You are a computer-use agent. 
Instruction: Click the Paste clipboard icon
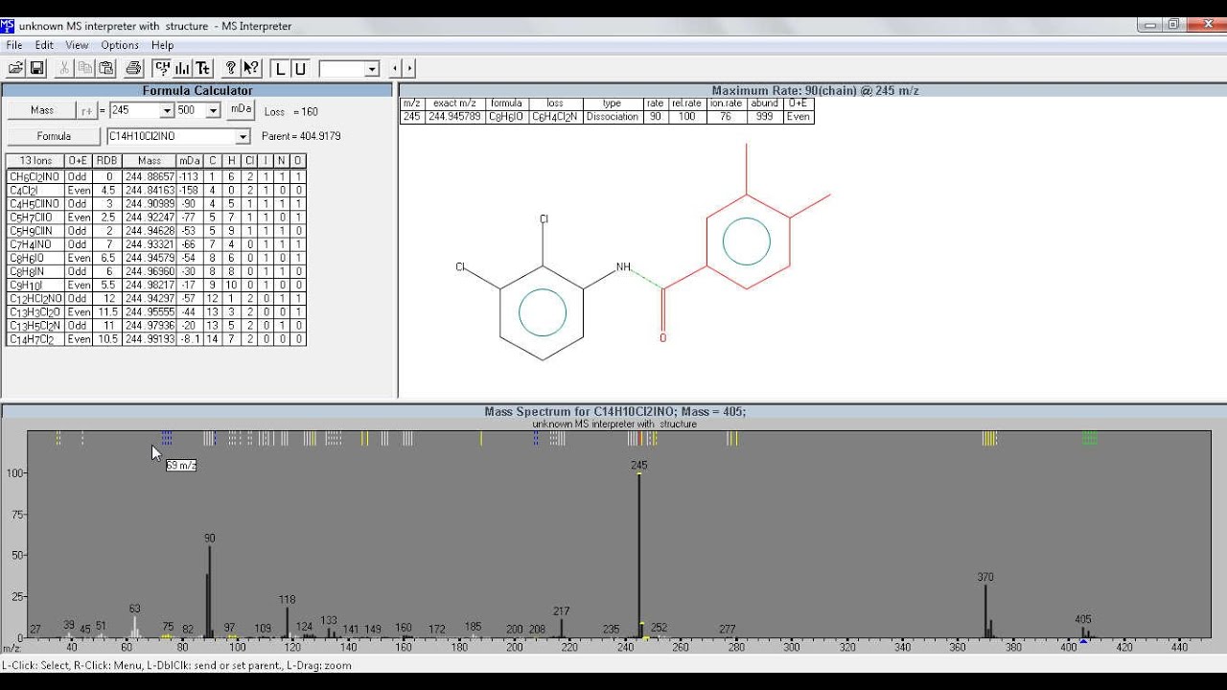[106, 68]
